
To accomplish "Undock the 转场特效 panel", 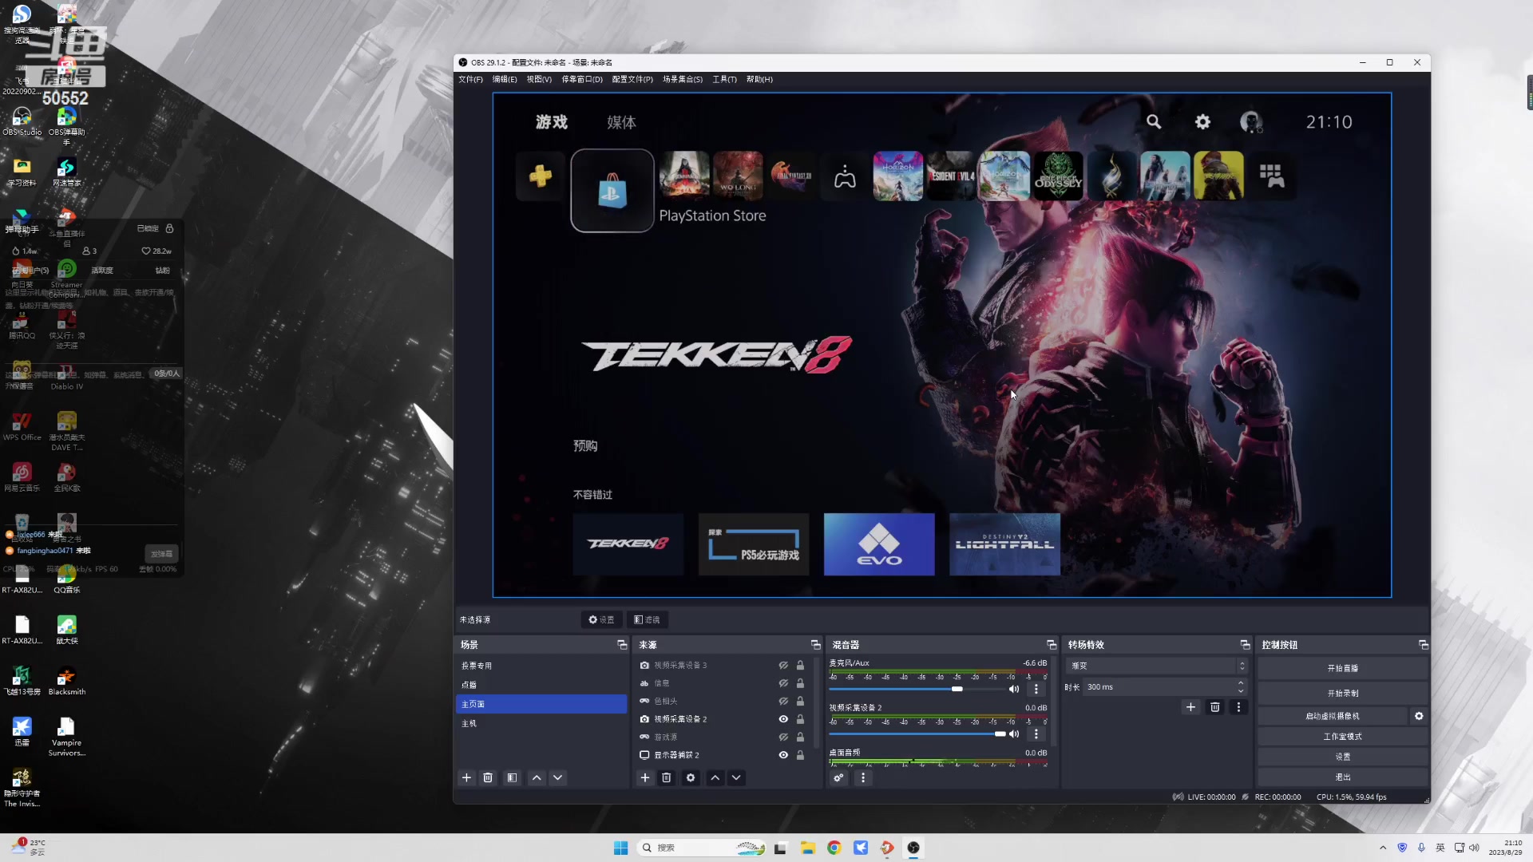I will (x=1245, y=645).
